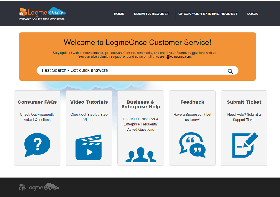Image resolution: width=280 pixels, height=197 pixels.
Task: Click the Video Tutorials clapperboard icon
Action: 88,147
